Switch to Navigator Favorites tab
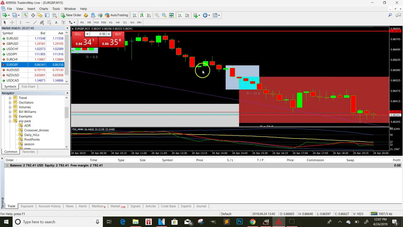 [x=28, y=152]
